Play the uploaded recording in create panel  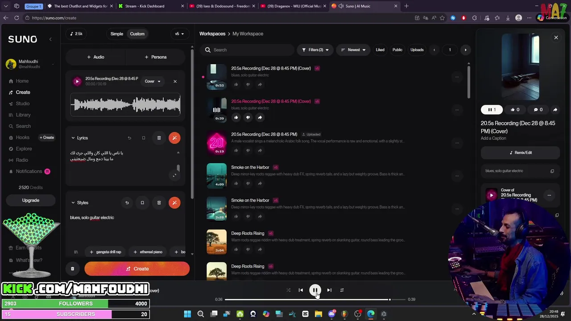pyautogui.click(x=77, y=81)
